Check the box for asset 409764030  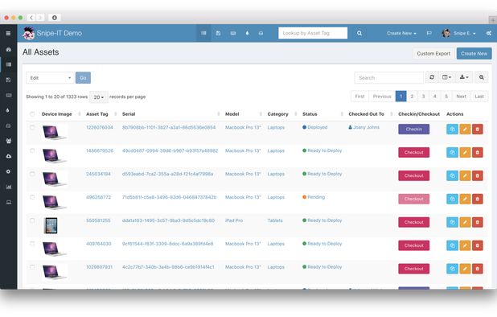[x=32, y=244]
